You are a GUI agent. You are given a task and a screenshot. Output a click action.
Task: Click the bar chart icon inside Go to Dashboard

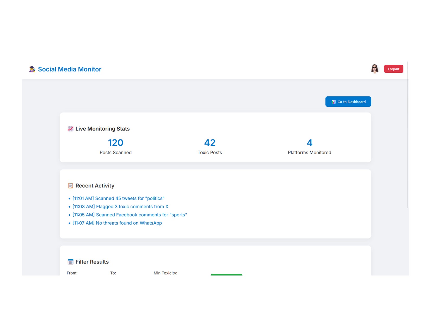[333, 102]
